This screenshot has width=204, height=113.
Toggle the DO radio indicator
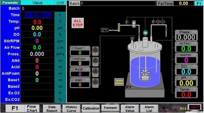click(177, 66)
